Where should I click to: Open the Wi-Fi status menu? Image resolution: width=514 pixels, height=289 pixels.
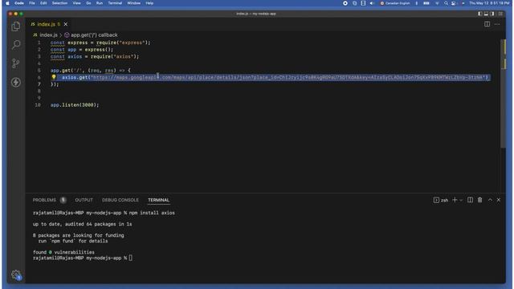coord(437,3)
